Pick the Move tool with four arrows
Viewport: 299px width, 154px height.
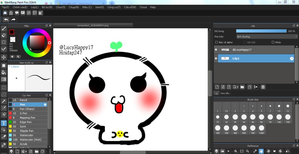tap(4, 57)
